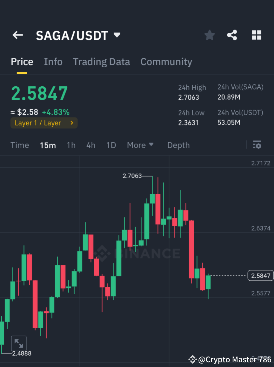Open the share options
Viewport: 274px width, 367px height.
point(232,35)
